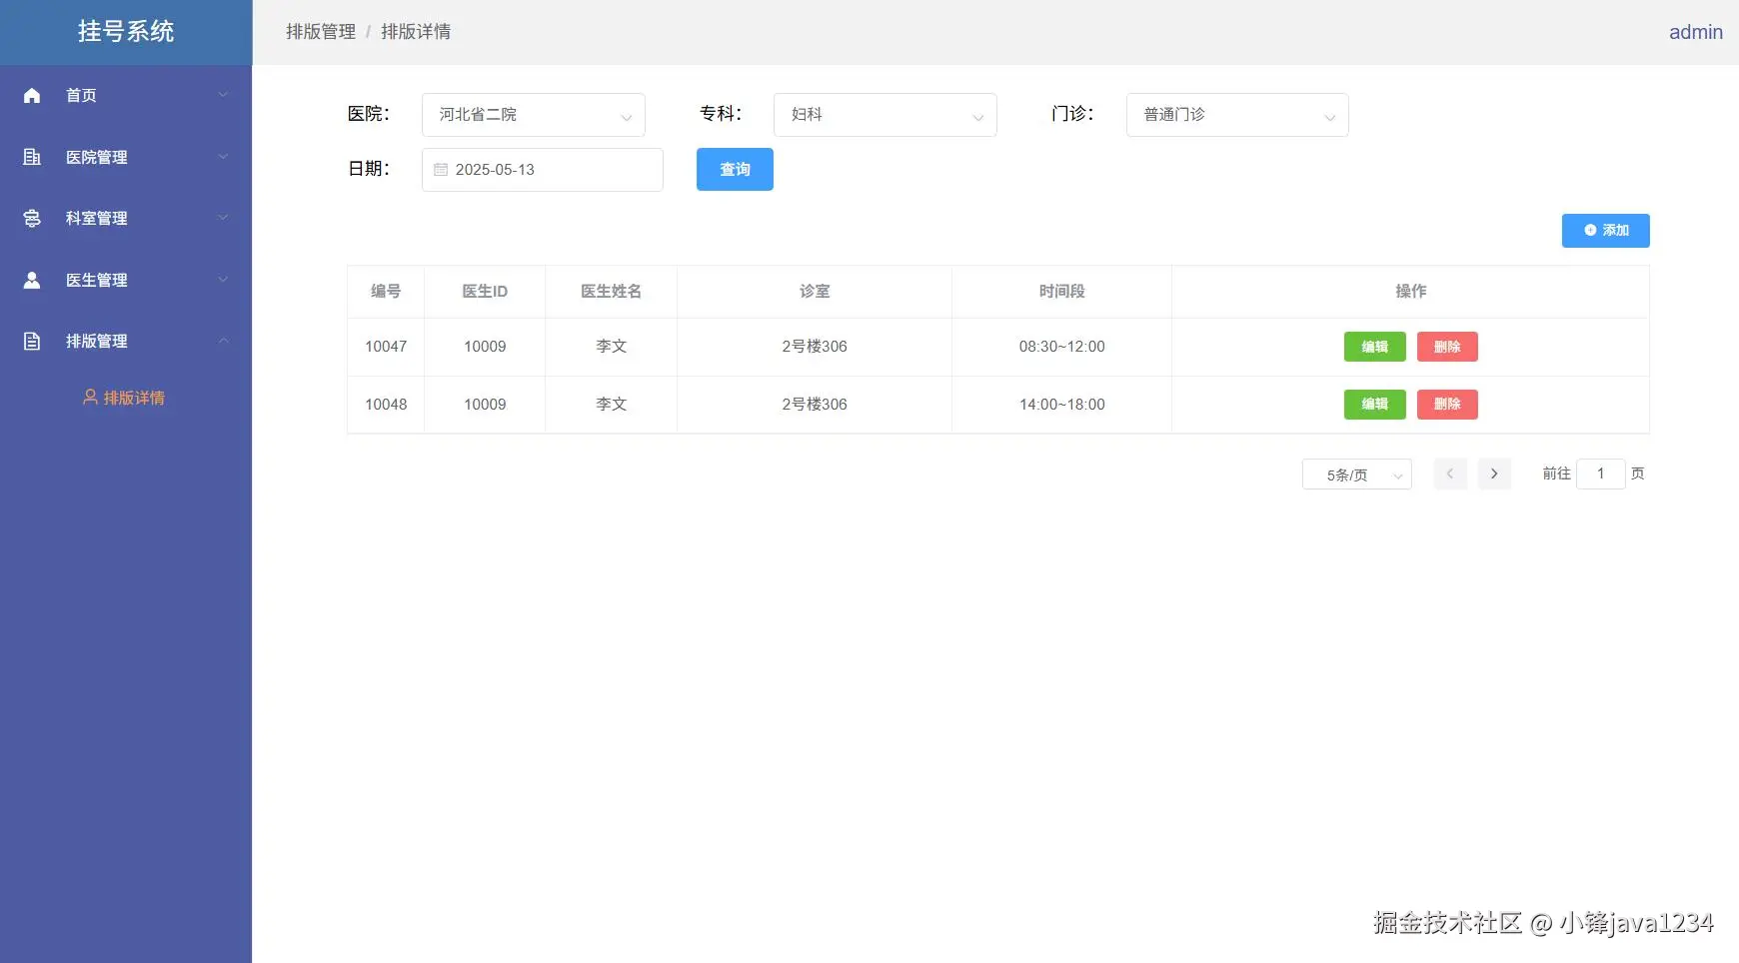The height and width of the screenshot is (963, 1739).
Task: Click the 操作 column header
Action: point(1410,292)
